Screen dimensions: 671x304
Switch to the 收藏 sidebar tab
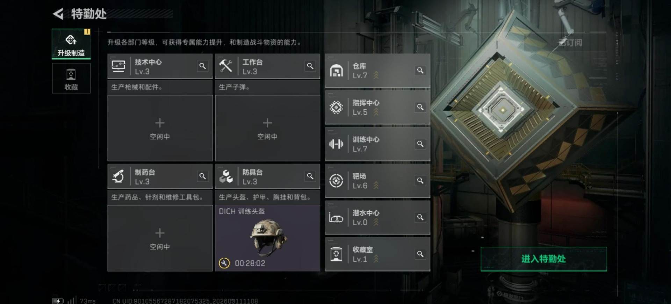coord(71,78)
